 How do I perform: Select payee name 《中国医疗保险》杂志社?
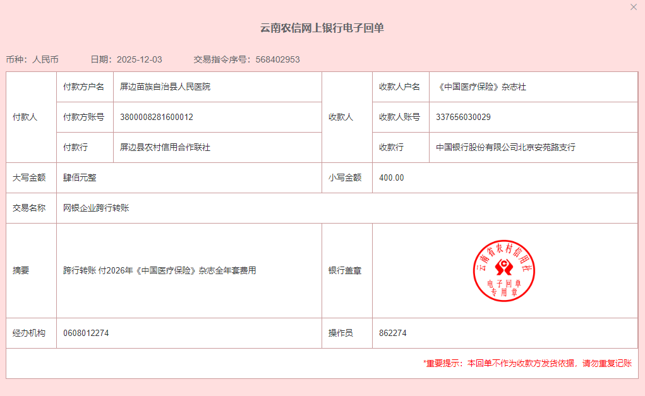coord(481,87)
